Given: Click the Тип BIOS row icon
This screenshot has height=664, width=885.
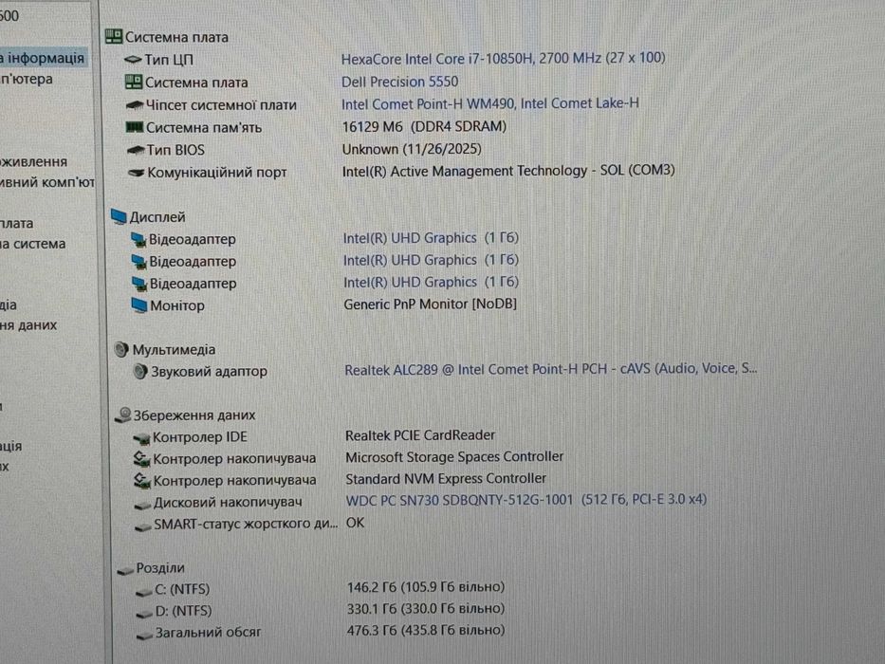Looking at the screenshot, I should pos(136,150).
